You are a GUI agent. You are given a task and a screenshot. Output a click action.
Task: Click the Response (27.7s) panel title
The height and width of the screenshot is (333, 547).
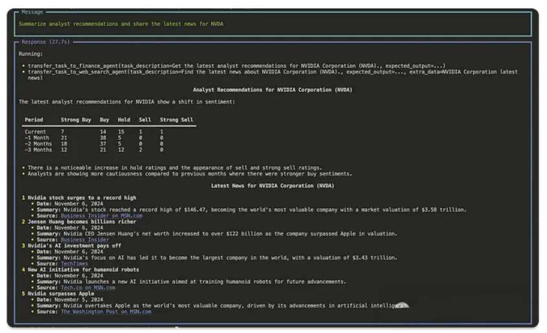[x=46, y=42]
